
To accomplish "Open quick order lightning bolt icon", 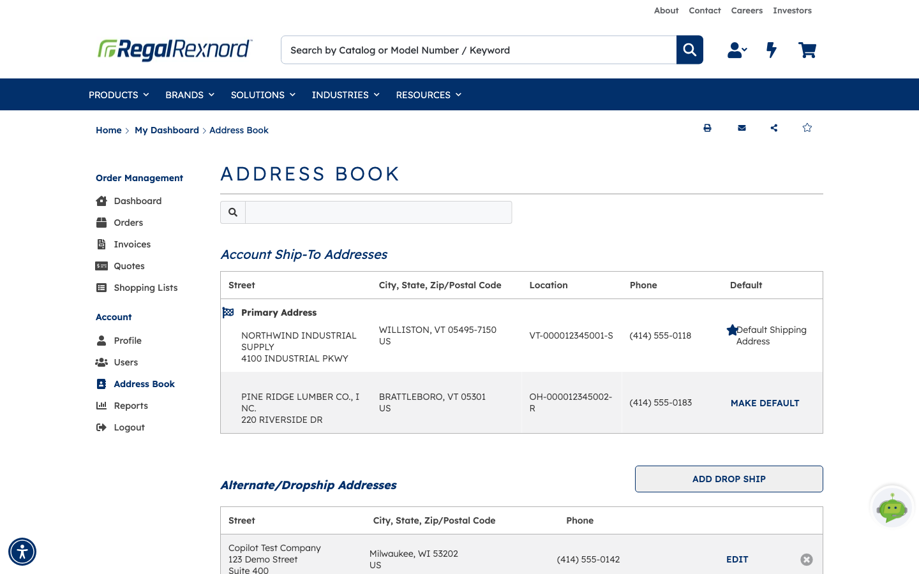I will click(772, 50).
